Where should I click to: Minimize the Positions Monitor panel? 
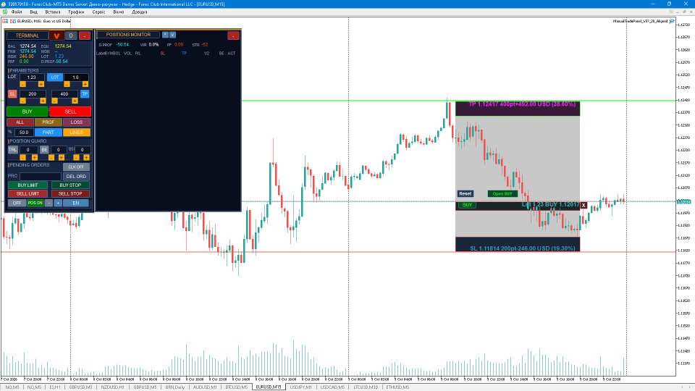[233, 35]
